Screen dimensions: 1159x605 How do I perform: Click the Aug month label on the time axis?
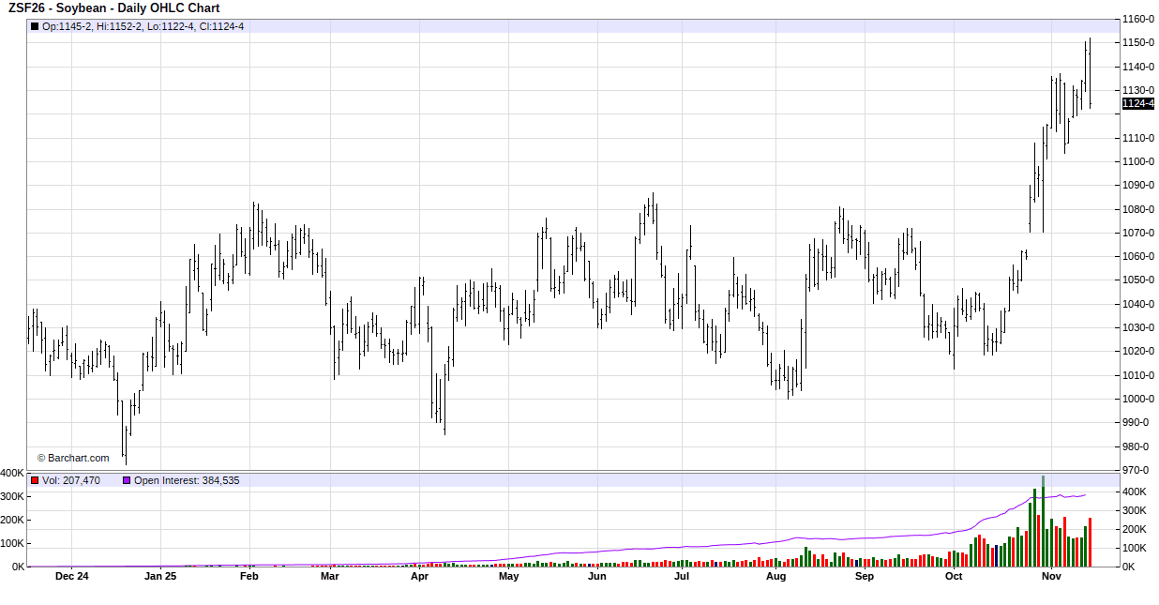pyautogui.click(x=775, y=576)
